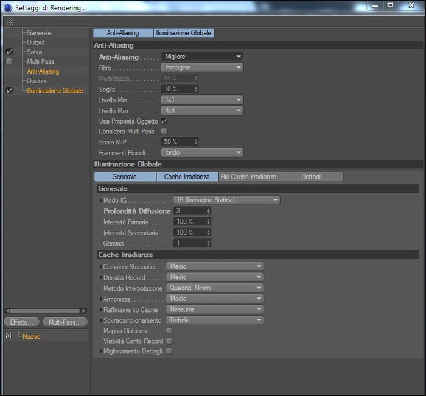Expand the Modo IG disclosure triangle
426x396 pixels.
point(101,200)
